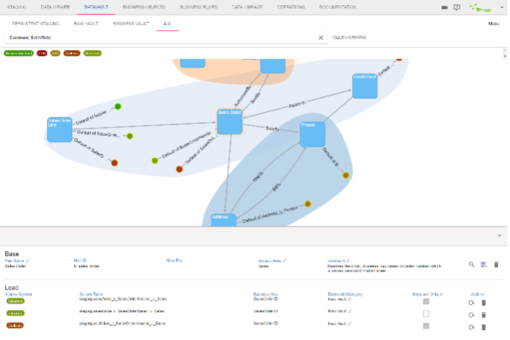Open the Menu in the upper right
Viewport: 510px width, 340px height.
[x=493, y=24]
